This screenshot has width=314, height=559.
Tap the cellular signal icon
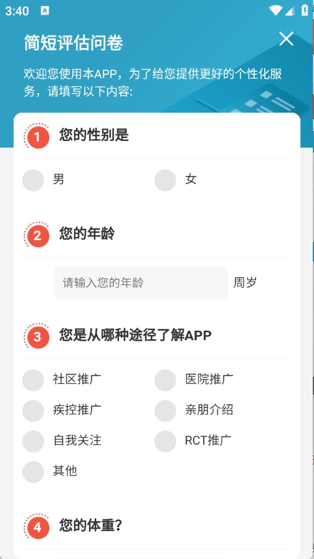[x=290, y=11]
